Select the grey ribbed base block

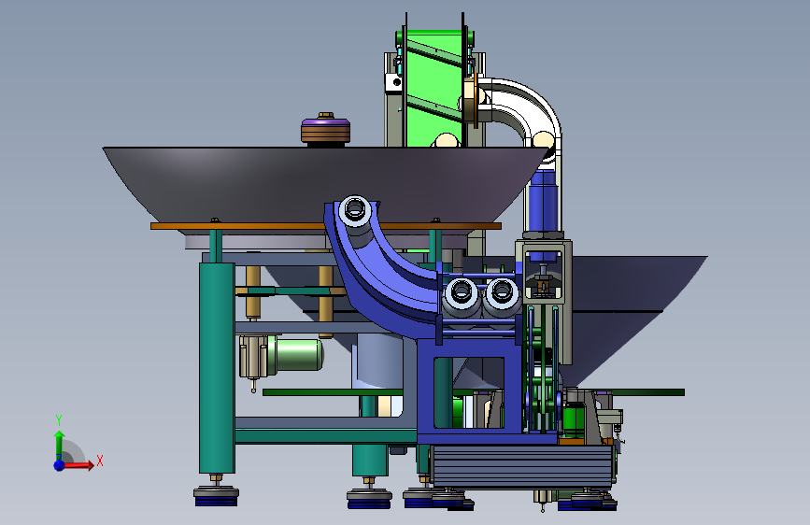pyautogui.click(x=523, y=466)
